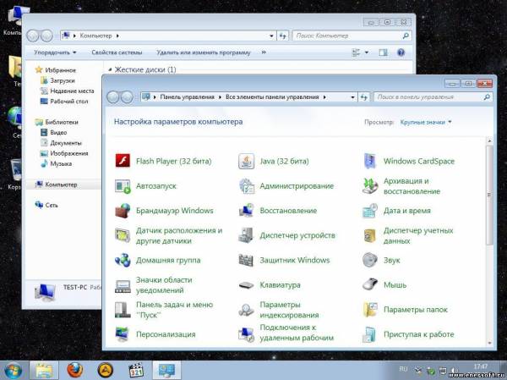
Task: Open Flash Player (32 бита) icon
Action: (123, 161)
